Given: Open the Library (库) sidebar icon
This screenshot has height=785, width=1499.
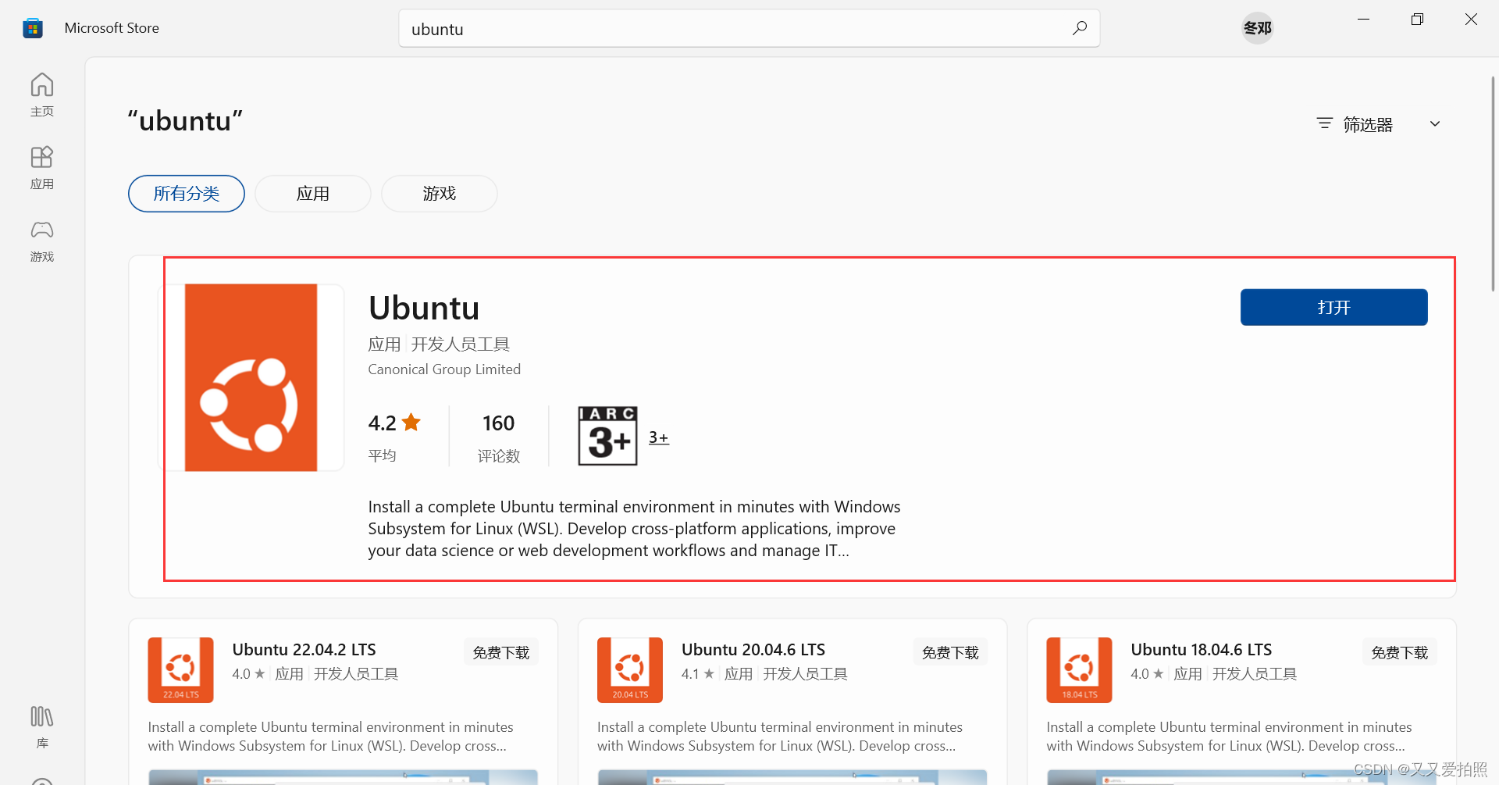Looking at the screenshot, I should [x=42, y=727].
